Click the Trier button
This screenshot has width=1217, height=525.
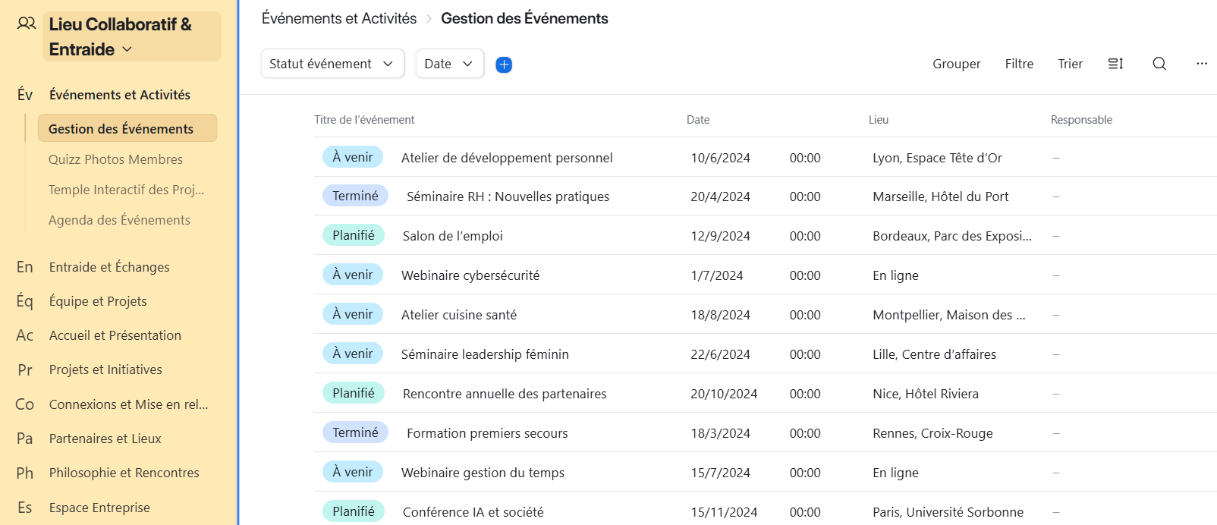(1070, 64)
